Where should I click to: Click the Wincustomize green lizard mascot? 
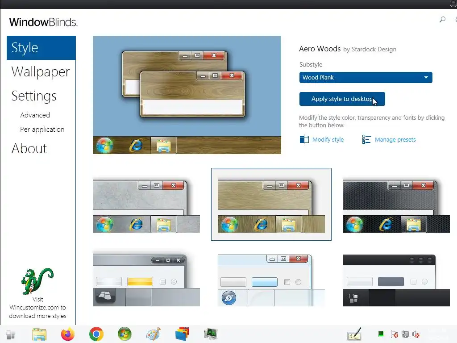coord(37,281)
